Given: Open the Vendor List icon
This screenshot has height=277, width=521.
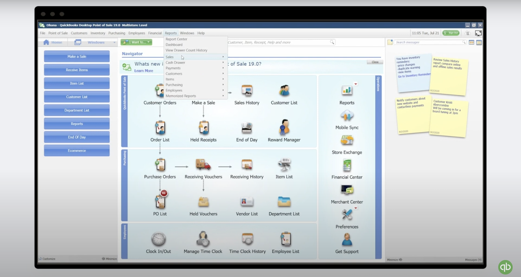Looking at the screenshot, I should pyautogui.click(x=247, y=202).
